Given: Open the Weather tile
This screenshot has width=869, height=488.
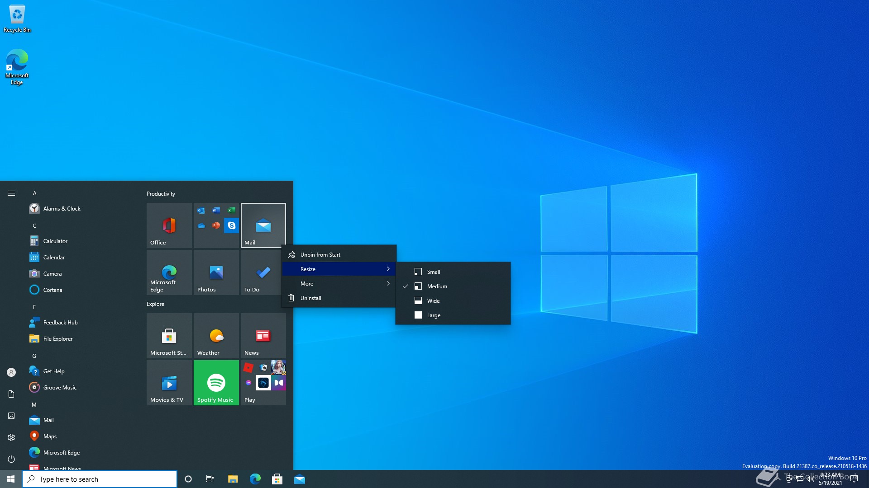Looking at the screenshot, I should 216,336.
